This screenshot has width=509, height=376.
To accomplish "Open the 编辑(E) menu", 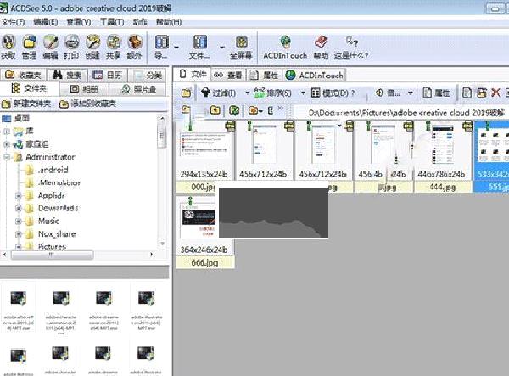I will point(46,22).
